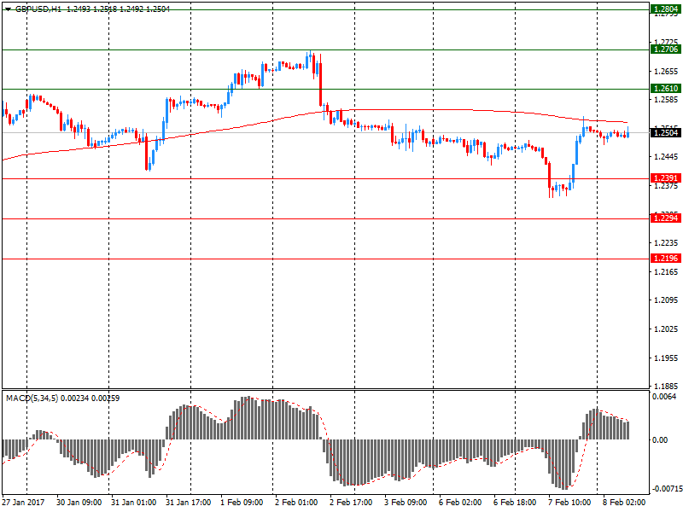This screenshot has width=683, height=512.
Task: Click the 8 Feb 02:00 time axis label
Action: 624,503
